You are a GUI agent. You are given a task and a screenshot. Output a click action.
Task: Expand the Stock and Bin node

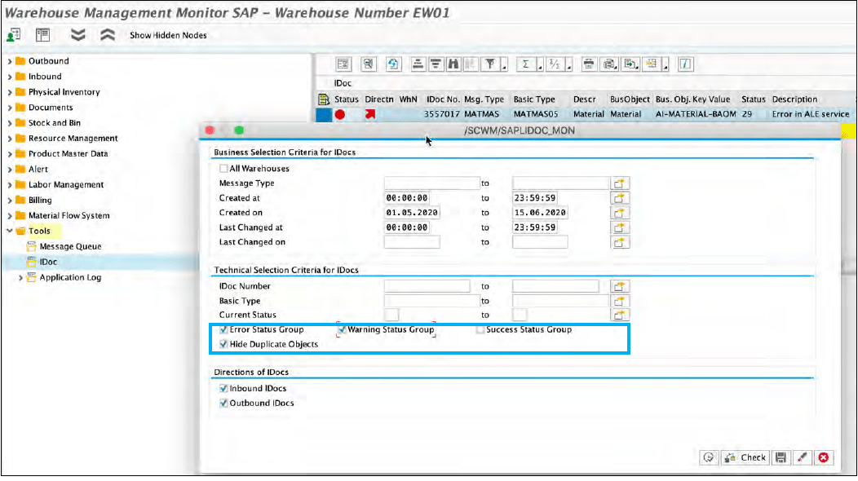point(9,123)
